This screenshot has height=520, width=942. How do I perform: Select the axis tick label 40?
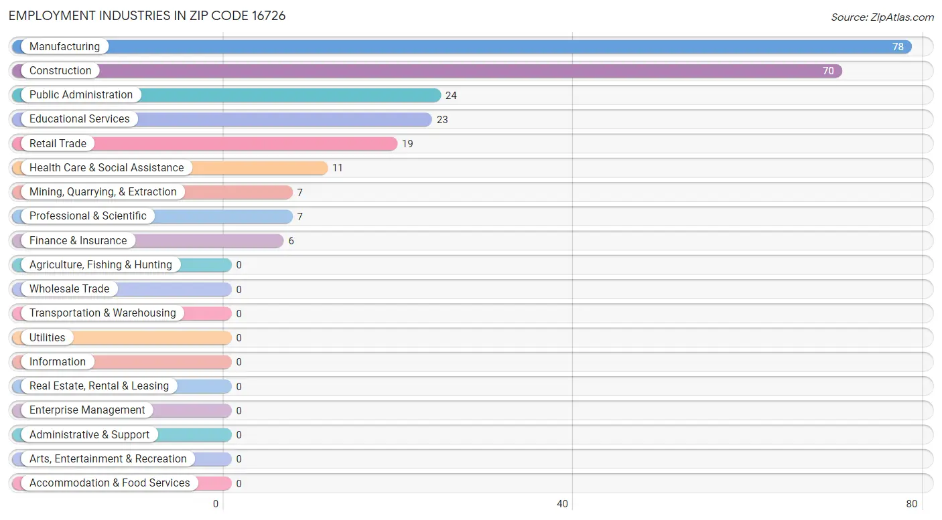pos(563,504)
